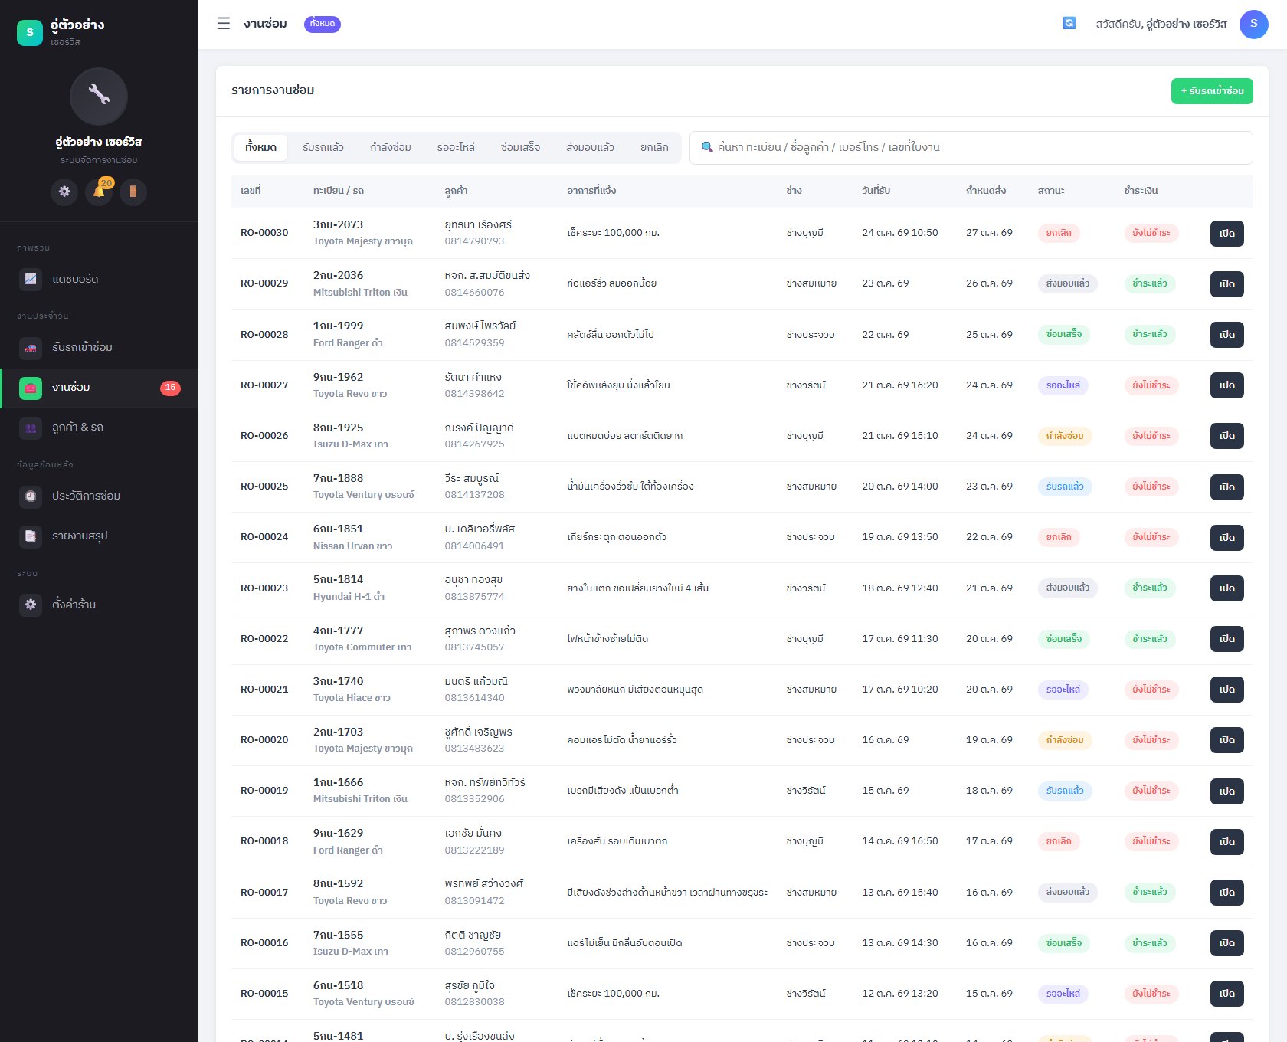Screen dimensions: 1287x1042
Task: Click the green S logo icon
Action: coord(30,32)
